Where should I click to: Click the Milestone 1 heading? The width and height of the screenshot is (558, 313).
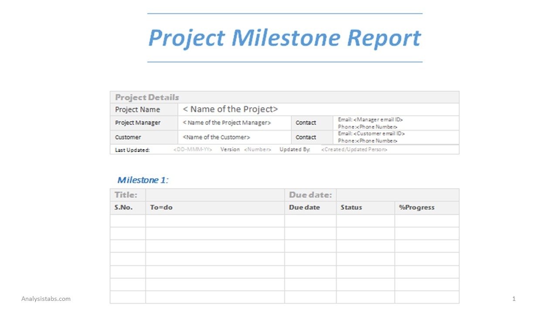(x=143, y=180)
